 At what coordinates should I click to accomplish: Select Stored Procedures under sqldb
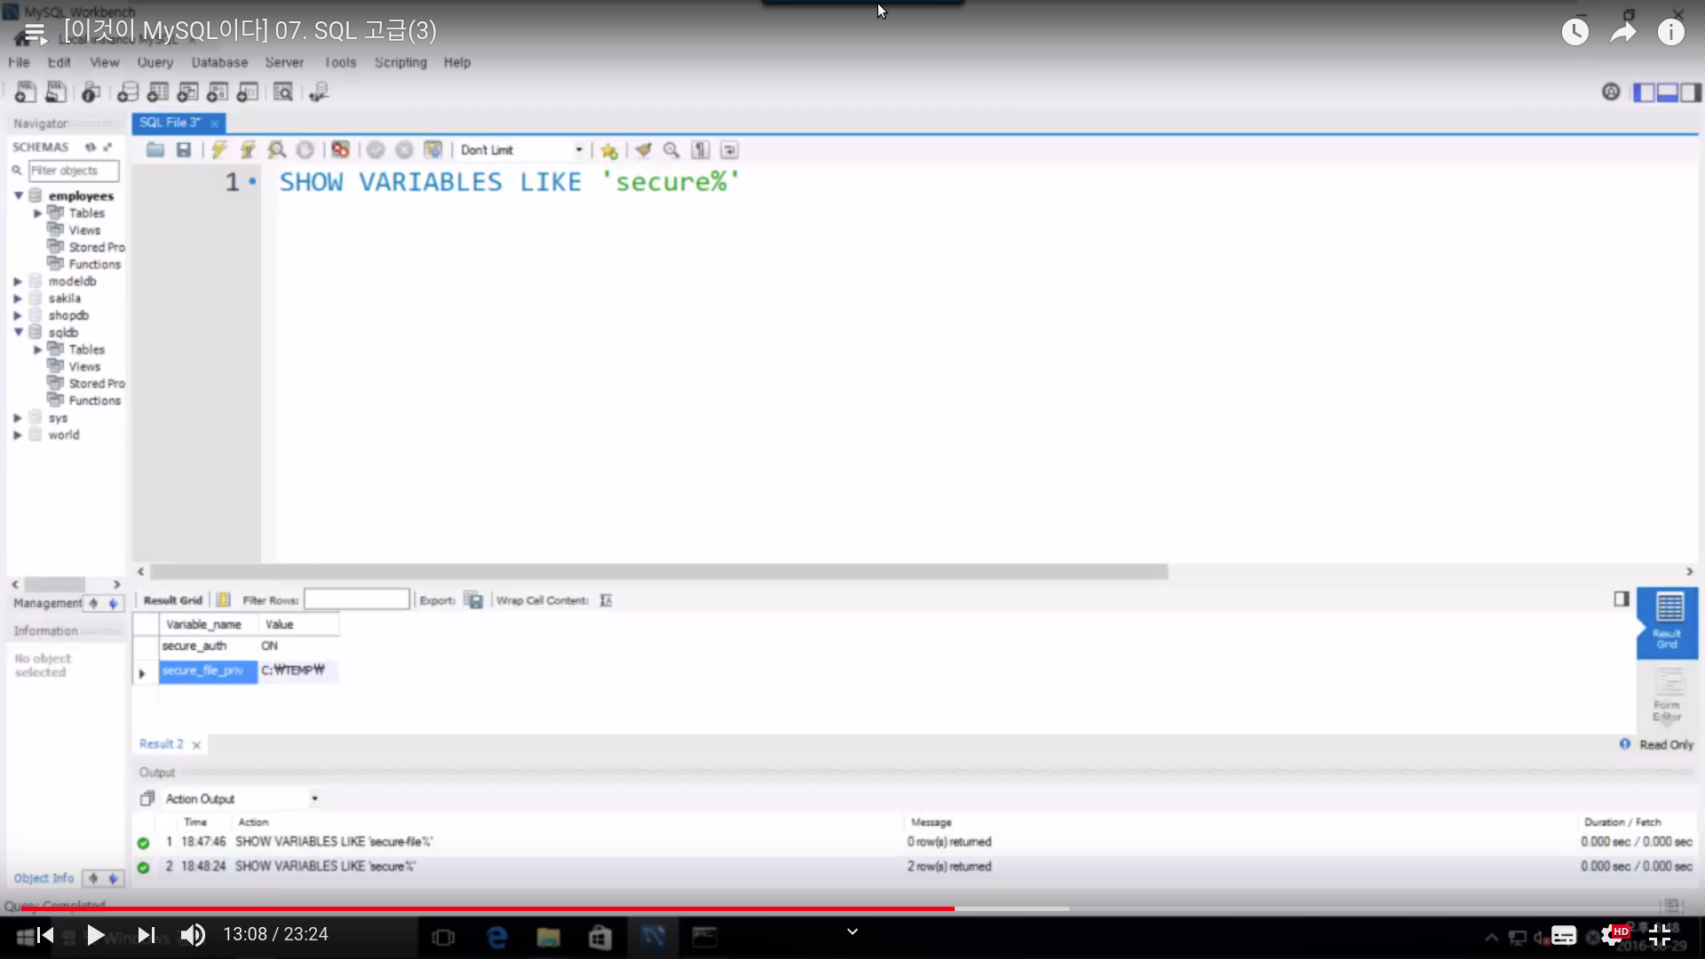pyautogui.click(x=86, y=384)
